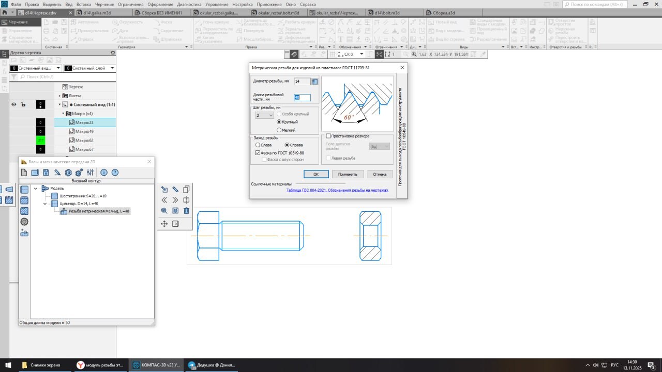Click the Длина резьбовой части input field
Viewport: 662px width, 372px height.
tap(302, 98)
